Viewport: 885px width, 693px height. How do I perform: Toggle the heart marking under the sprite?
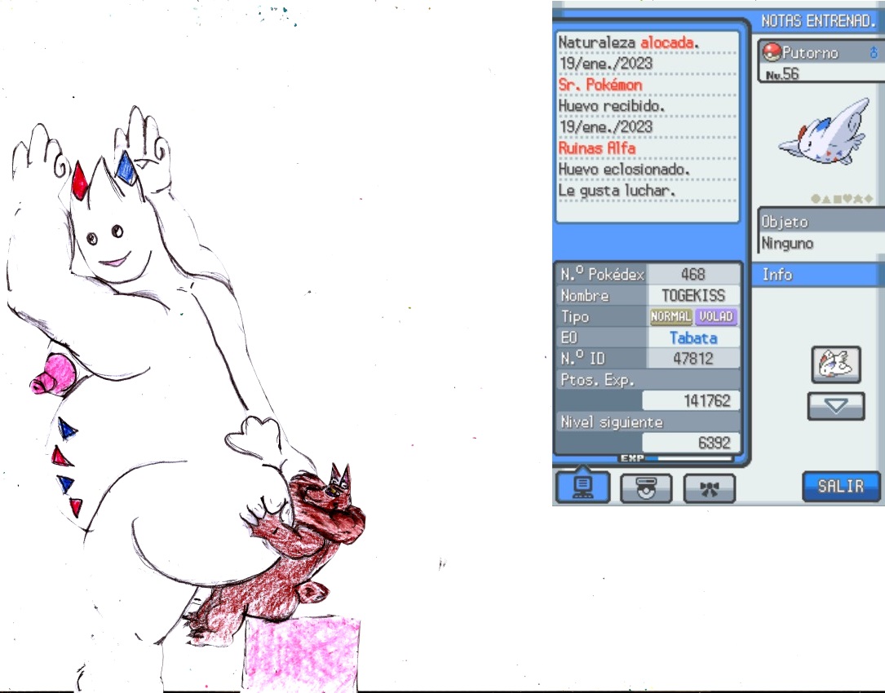(847, 199)
